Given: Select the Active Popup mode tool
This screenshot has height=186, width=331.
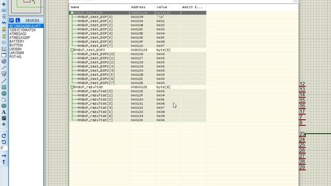Looking at the screenshot, I should coord(4,55).
